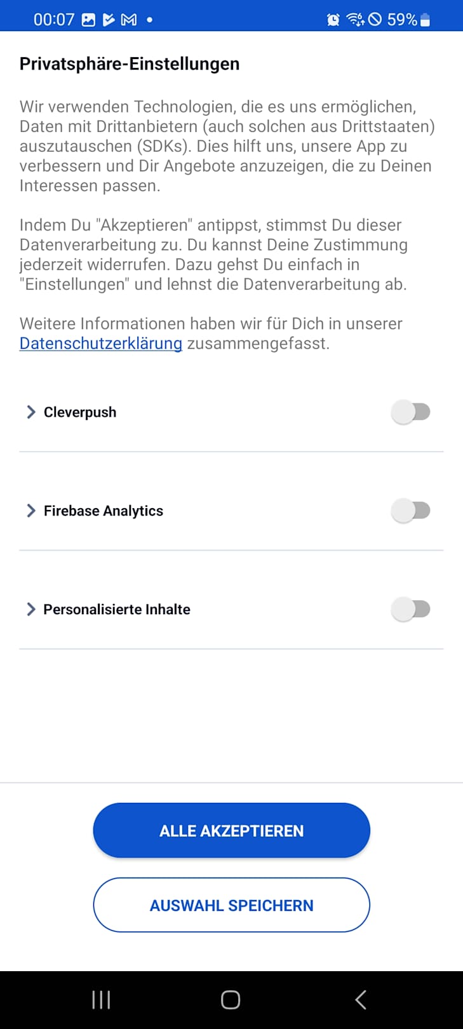This screenshot has height=1029, width=463.
Task: Tap the clock time in status bar
Action: pyautogui.click(x=54, y=20)
